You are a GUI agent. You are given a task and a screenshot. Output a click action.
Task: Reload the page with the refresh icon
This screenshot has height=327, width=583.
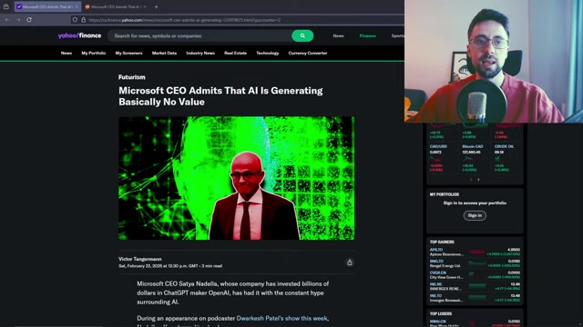pos(29,20)
